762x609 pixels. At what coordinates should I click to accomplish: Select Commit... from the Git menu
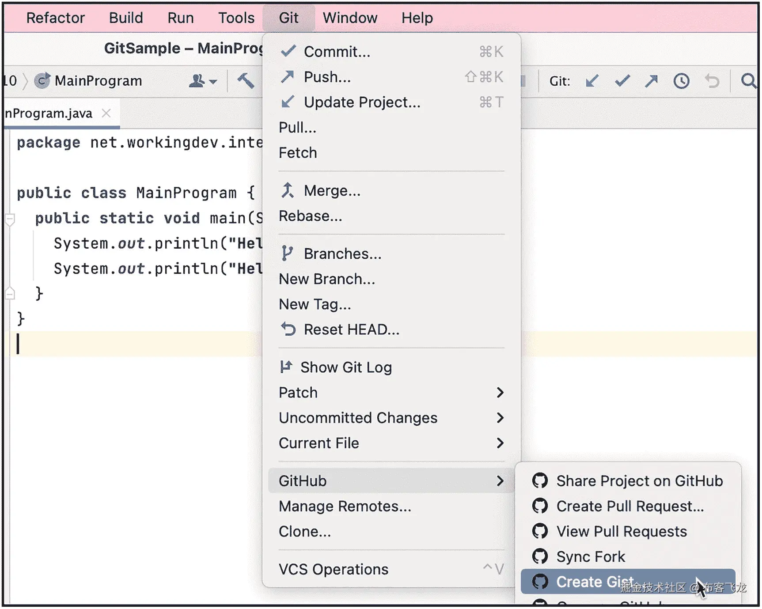pos(337,52)
